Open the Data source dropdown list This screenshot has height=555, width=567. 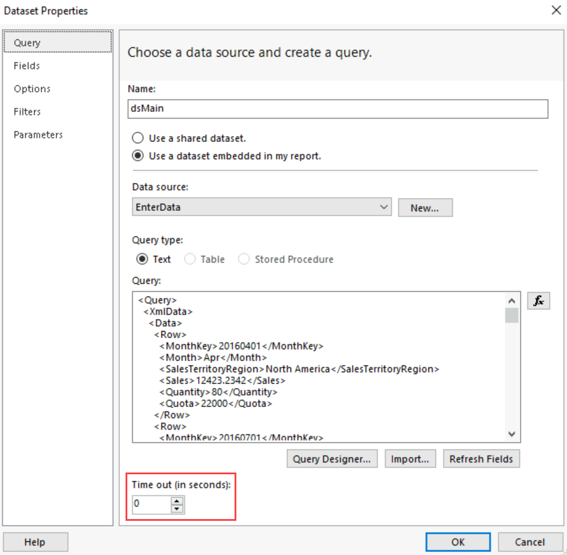pos(384,207)
